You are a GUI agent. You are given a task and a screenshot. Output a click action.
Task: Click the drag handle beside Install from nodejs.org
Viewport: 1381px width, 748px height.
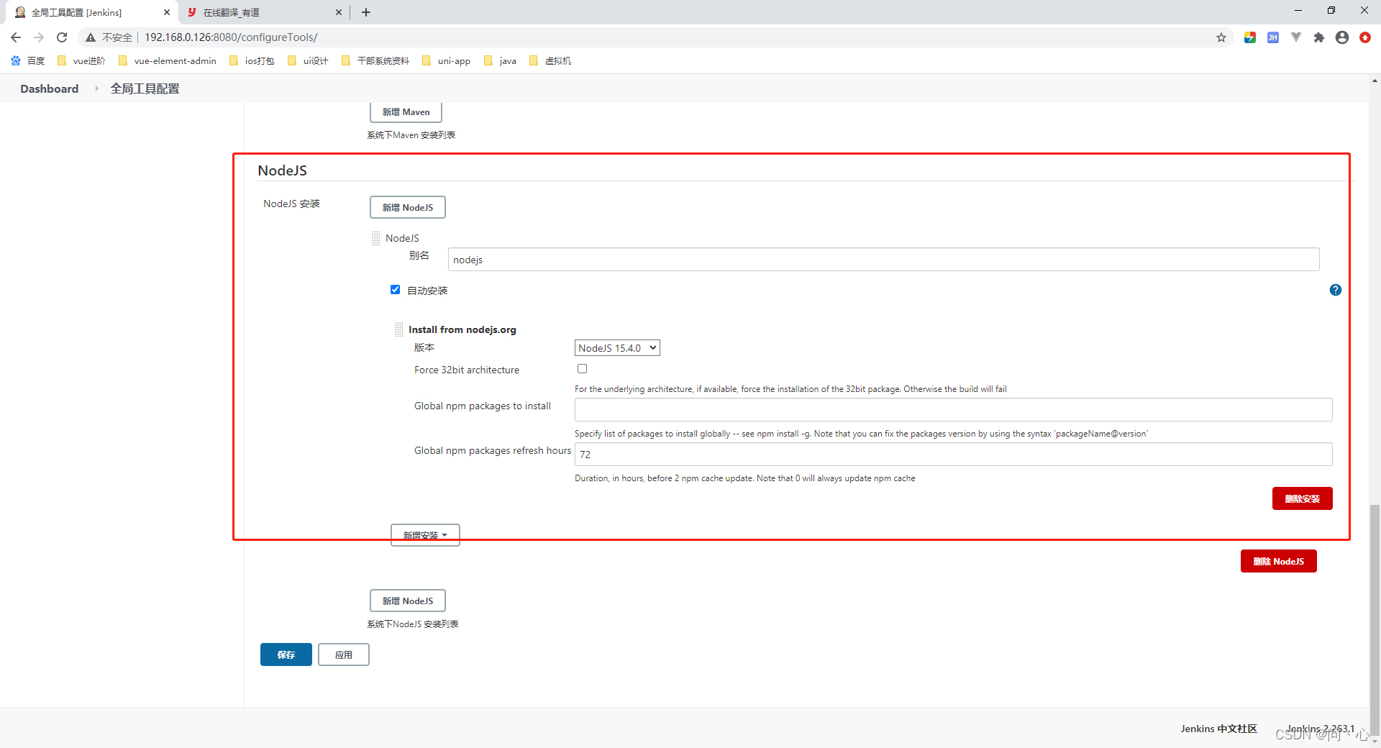[398, 329]
